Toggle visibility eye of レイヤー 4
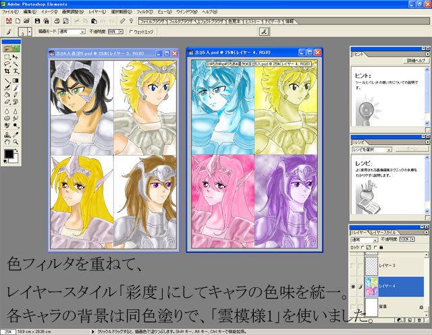 353,286
